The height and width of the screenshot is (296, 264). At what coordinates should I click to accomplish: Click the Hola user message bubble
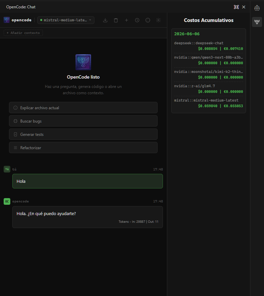click(x=87, y=181)
